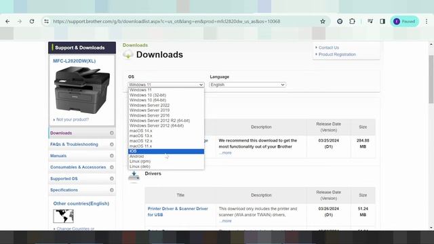Viewport: 434px width, 244px height.
Task: Click the circle icon on Specifications row
Action: (x=112, y=190)
